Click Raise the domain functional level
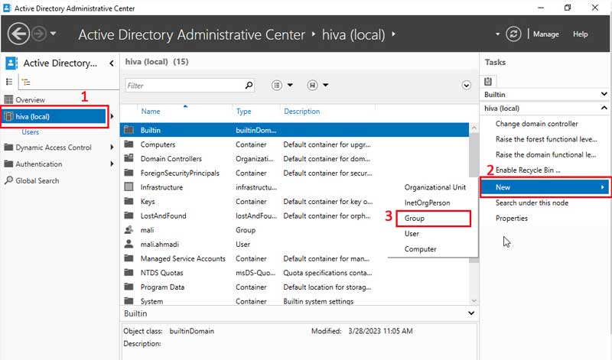Screen dimensions: 612x360 pyautogui.click(x=545, y=155)
